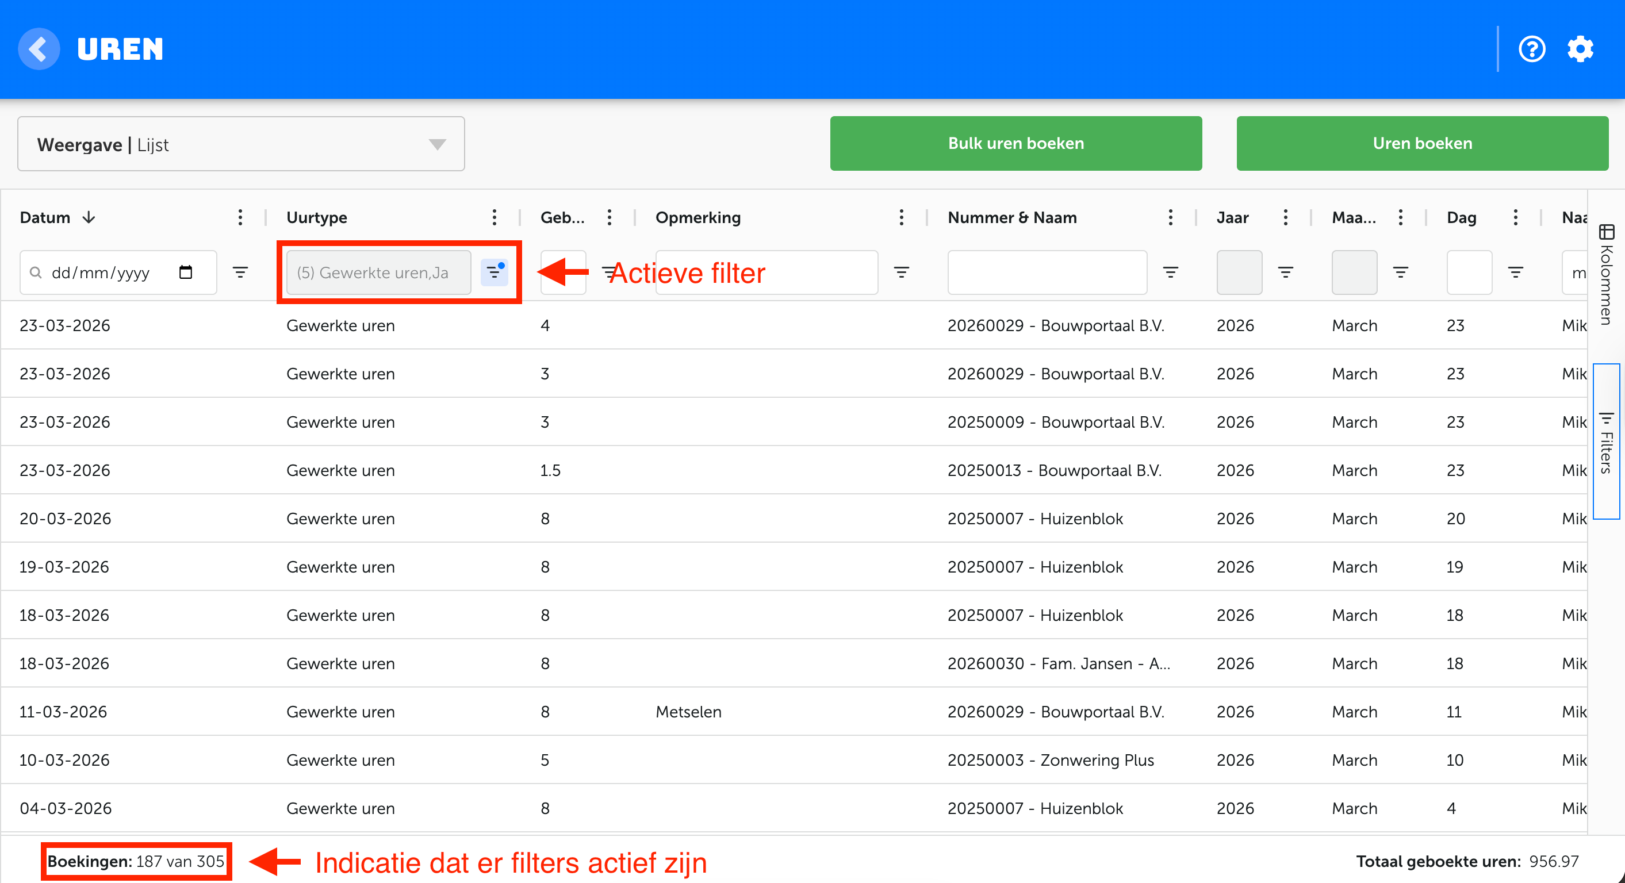The image size is (1625, 883).
Task: Open the help question mark icon
Action: coord(1532,48)
